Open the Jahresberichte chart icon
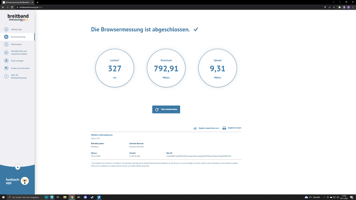This screenshot has height=200, width=356. [6, 52]
